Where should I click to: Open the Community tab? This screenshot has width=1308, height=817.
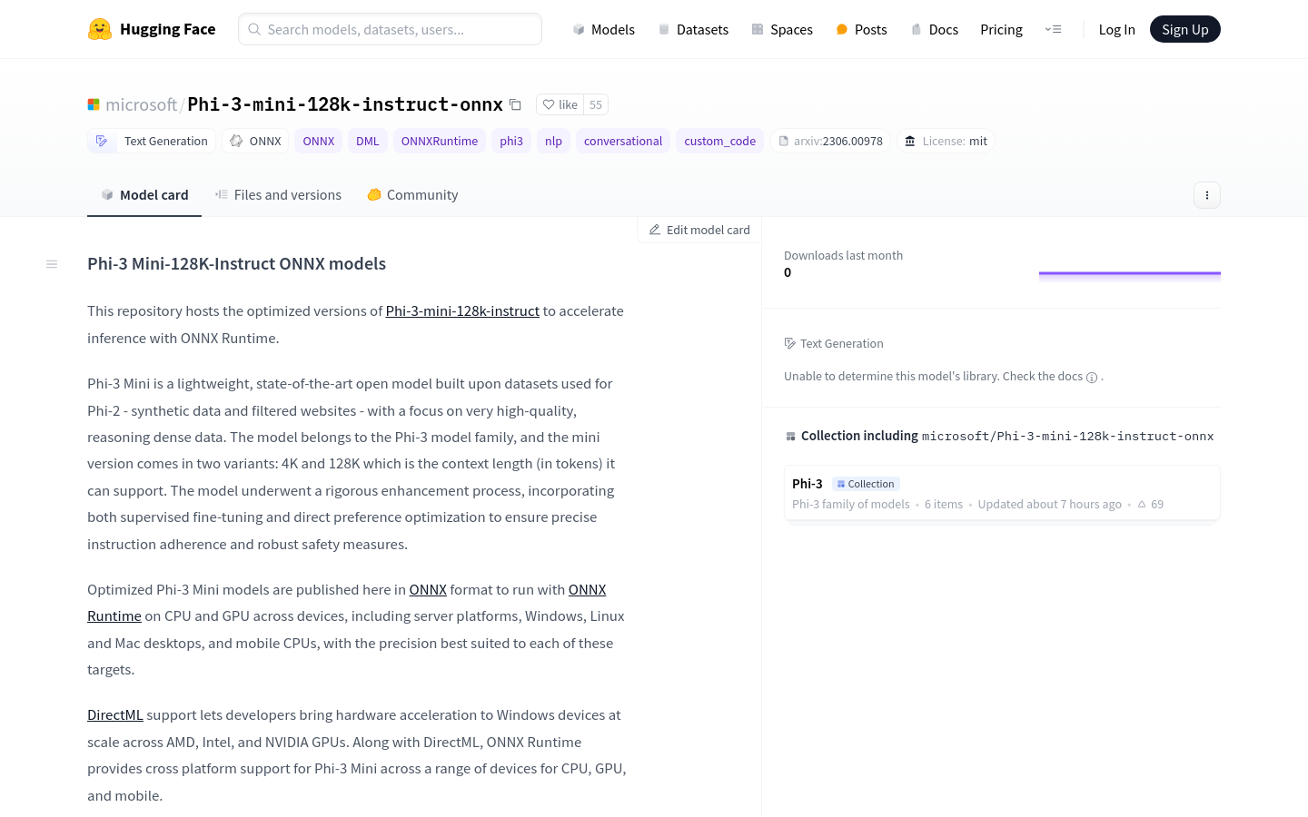coord(412,194)
